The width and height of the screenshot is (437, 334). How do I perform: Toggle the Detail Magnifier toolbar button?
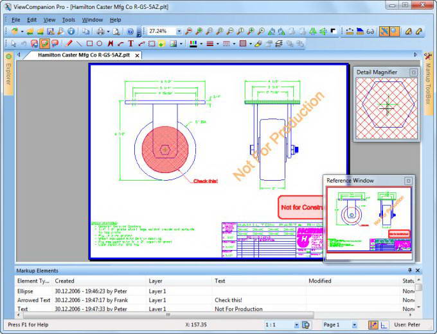pos(395,31)
